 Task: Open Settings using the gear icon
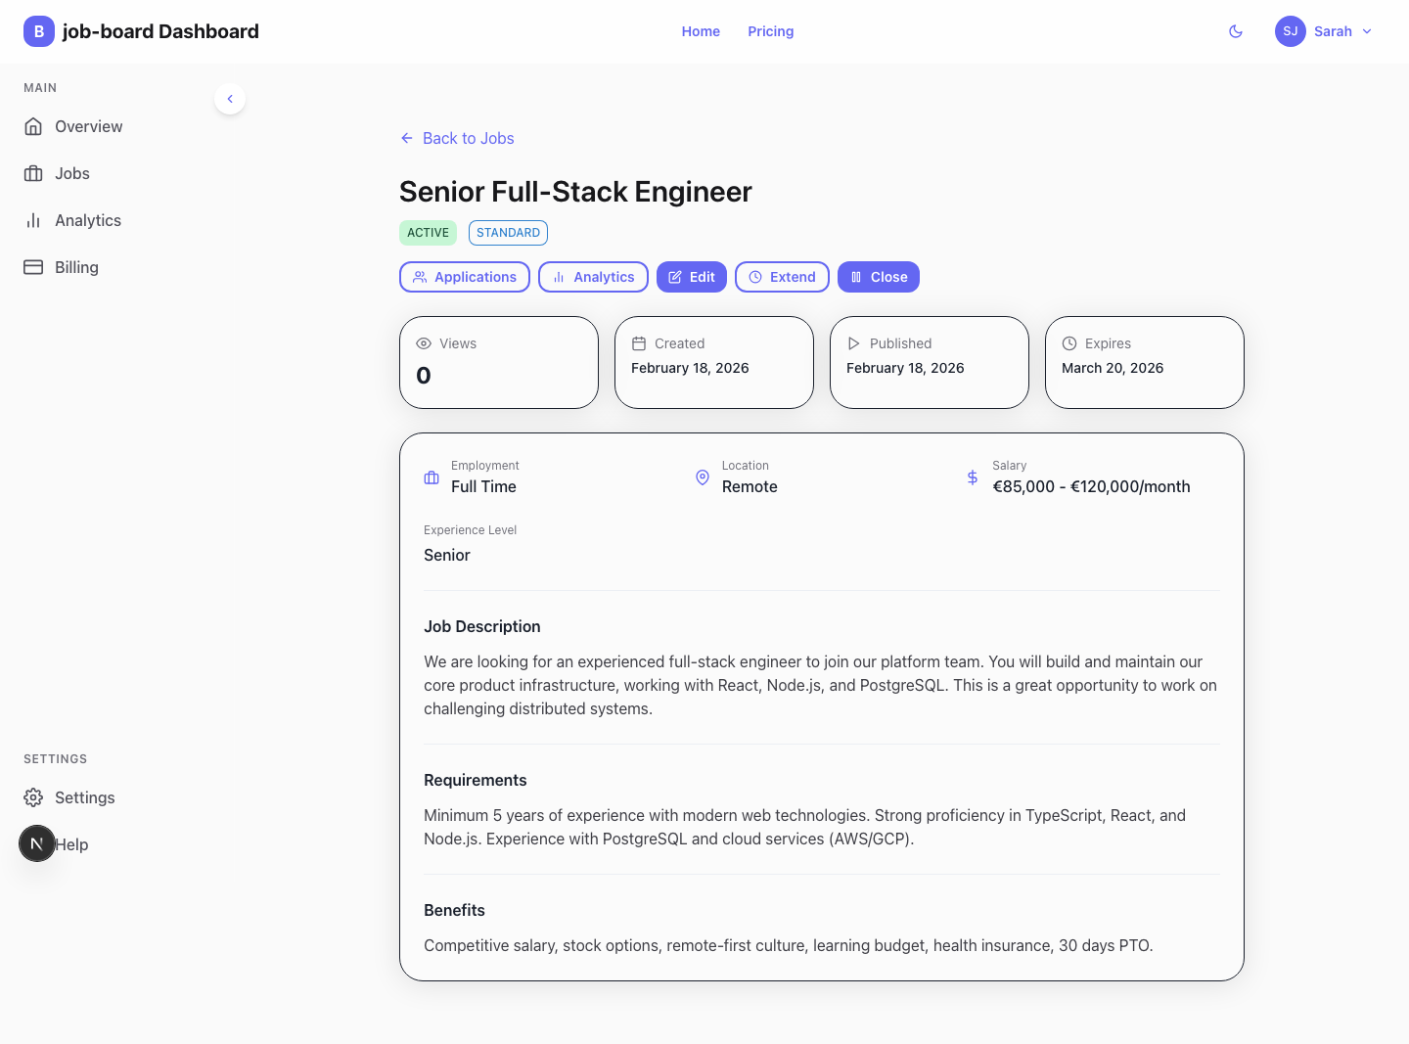33,797
